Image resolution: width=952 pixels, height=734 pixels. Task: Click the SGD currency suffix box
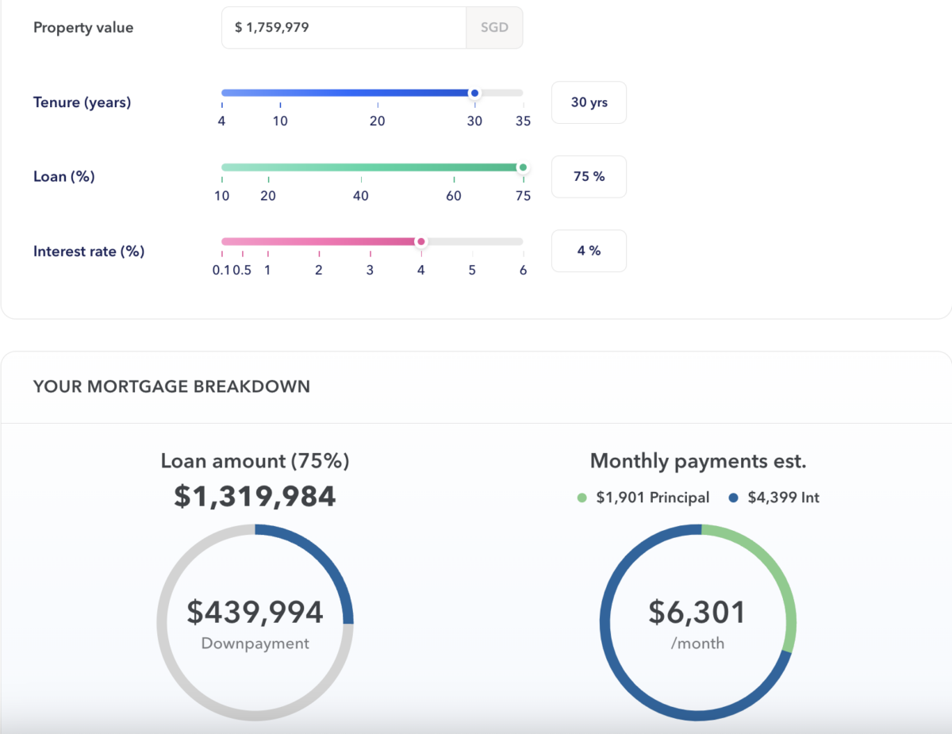click(x=494, y=28)
